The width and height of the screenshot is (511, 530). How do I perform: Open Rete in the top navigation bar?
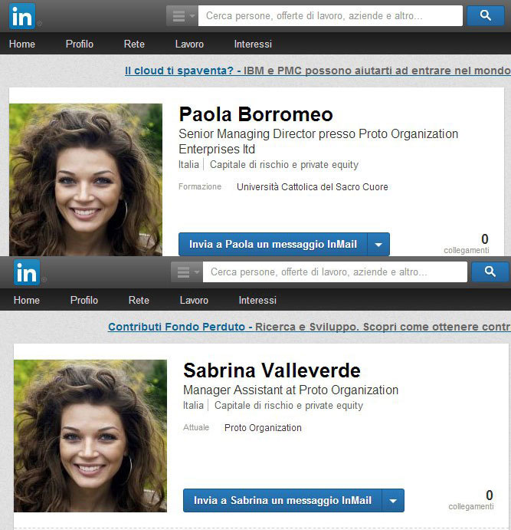[134, 44]
